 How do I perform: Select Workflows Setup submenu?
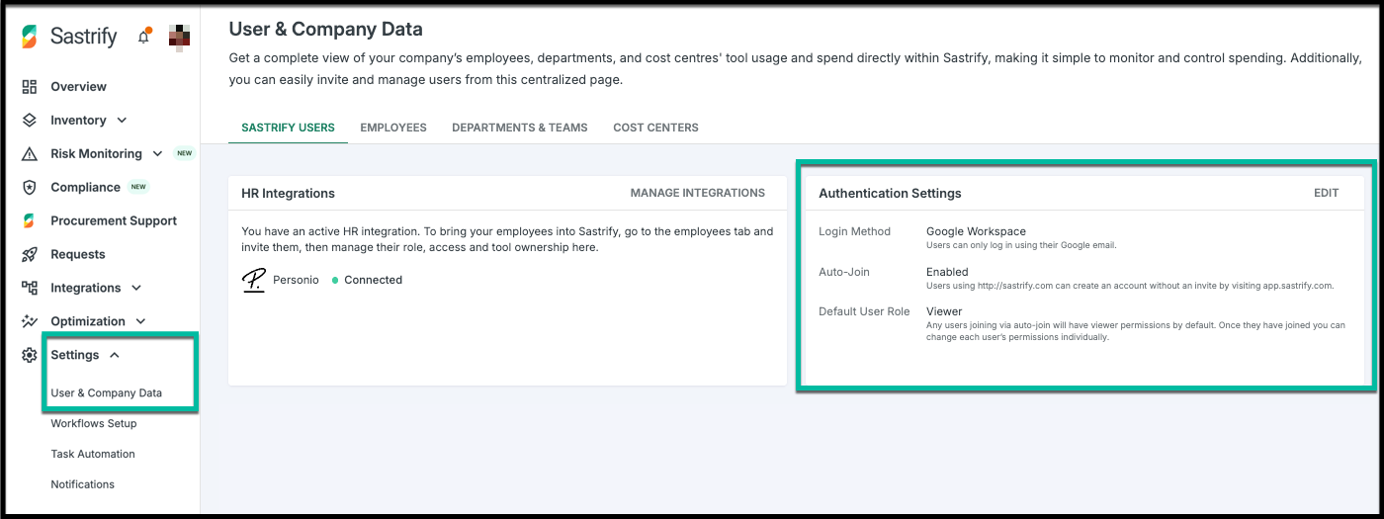(x=94, y=424)
